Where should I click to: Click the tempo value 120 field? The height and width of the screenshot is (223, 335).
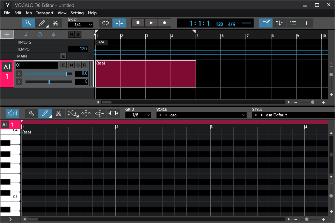[78, 49]
